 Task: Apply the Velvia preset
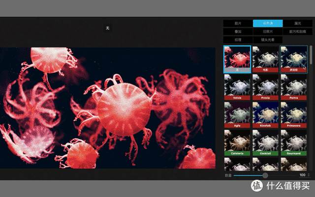237,87
